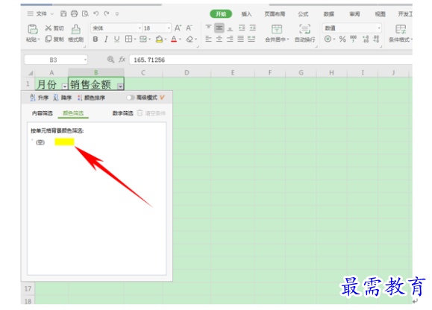Decrease font size with A- icon
The image size is (432, 310).
click(x=189, y=28)
